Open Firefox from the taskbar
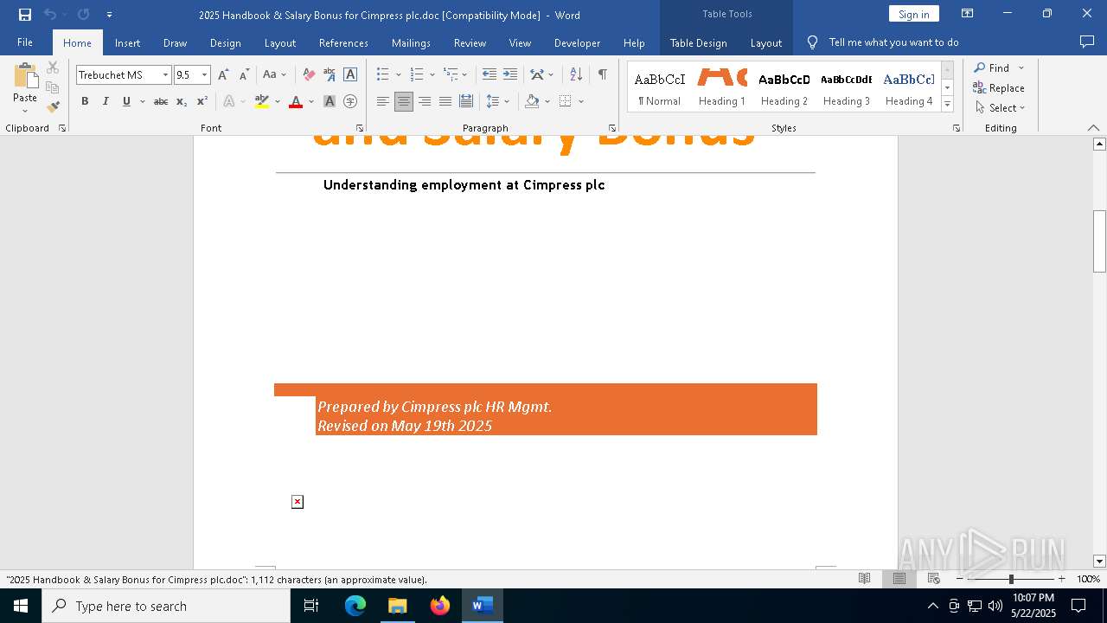This screenshot has height=623, width=1107. coord(439,606)
